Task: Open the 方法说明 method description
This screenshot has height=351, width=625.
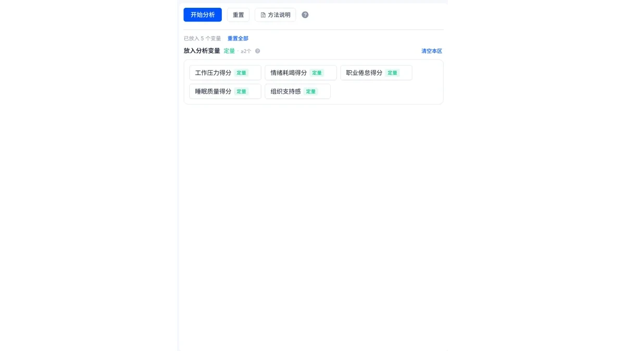Action: coord(275,15)
